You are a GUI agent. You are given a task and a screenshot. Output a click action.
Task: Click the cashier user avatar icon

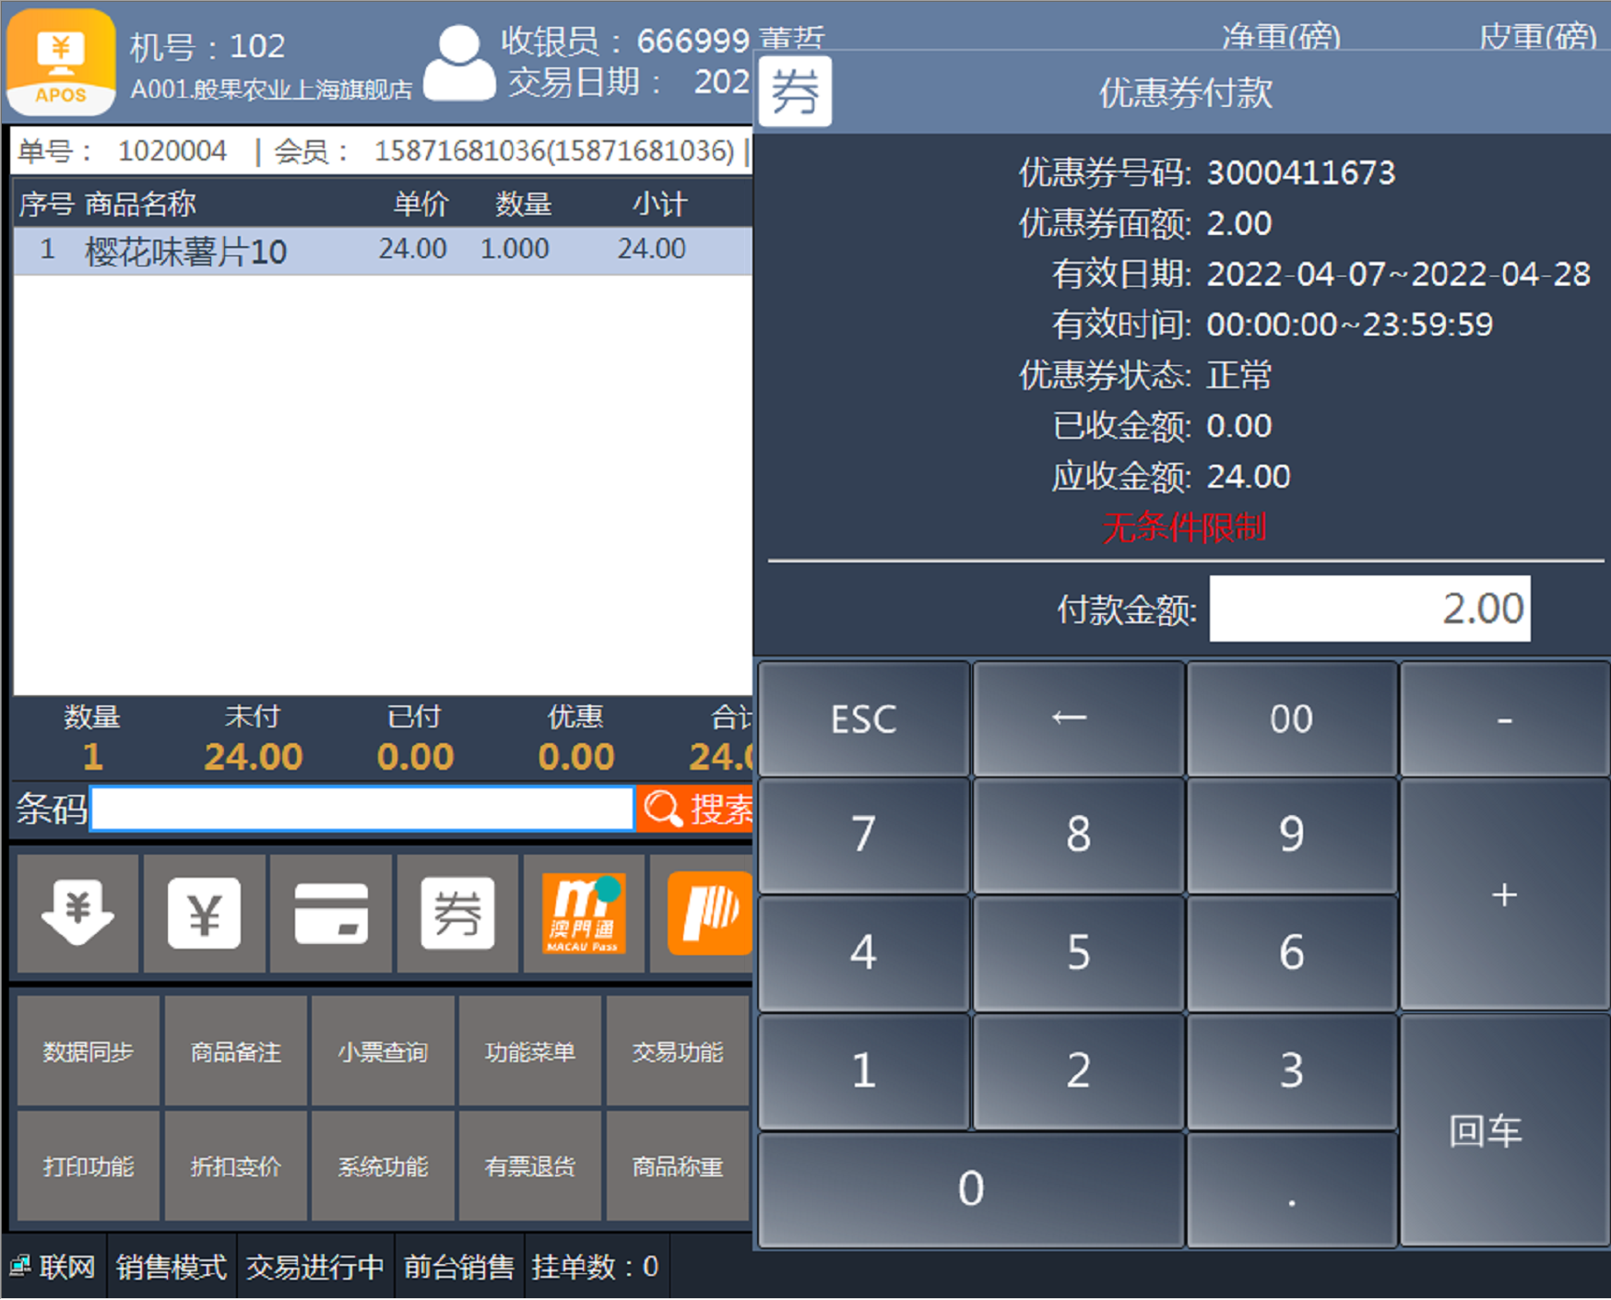[458, 63]
